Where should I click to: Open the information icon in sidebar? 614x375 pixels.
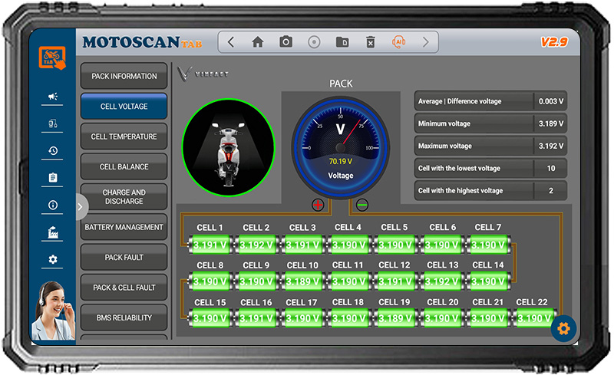pos(53,205)
